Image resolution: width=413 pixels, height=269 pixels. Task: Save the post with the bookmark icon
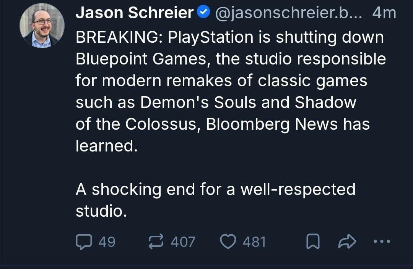[x=314, y=242]
